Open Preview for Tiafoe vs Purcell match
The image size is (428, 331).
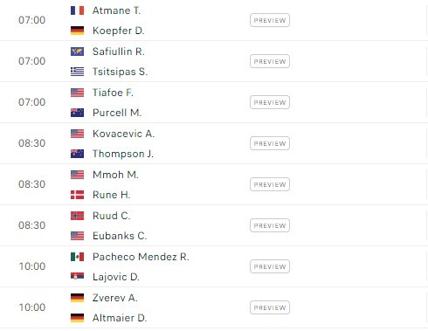tap(270, 102)
